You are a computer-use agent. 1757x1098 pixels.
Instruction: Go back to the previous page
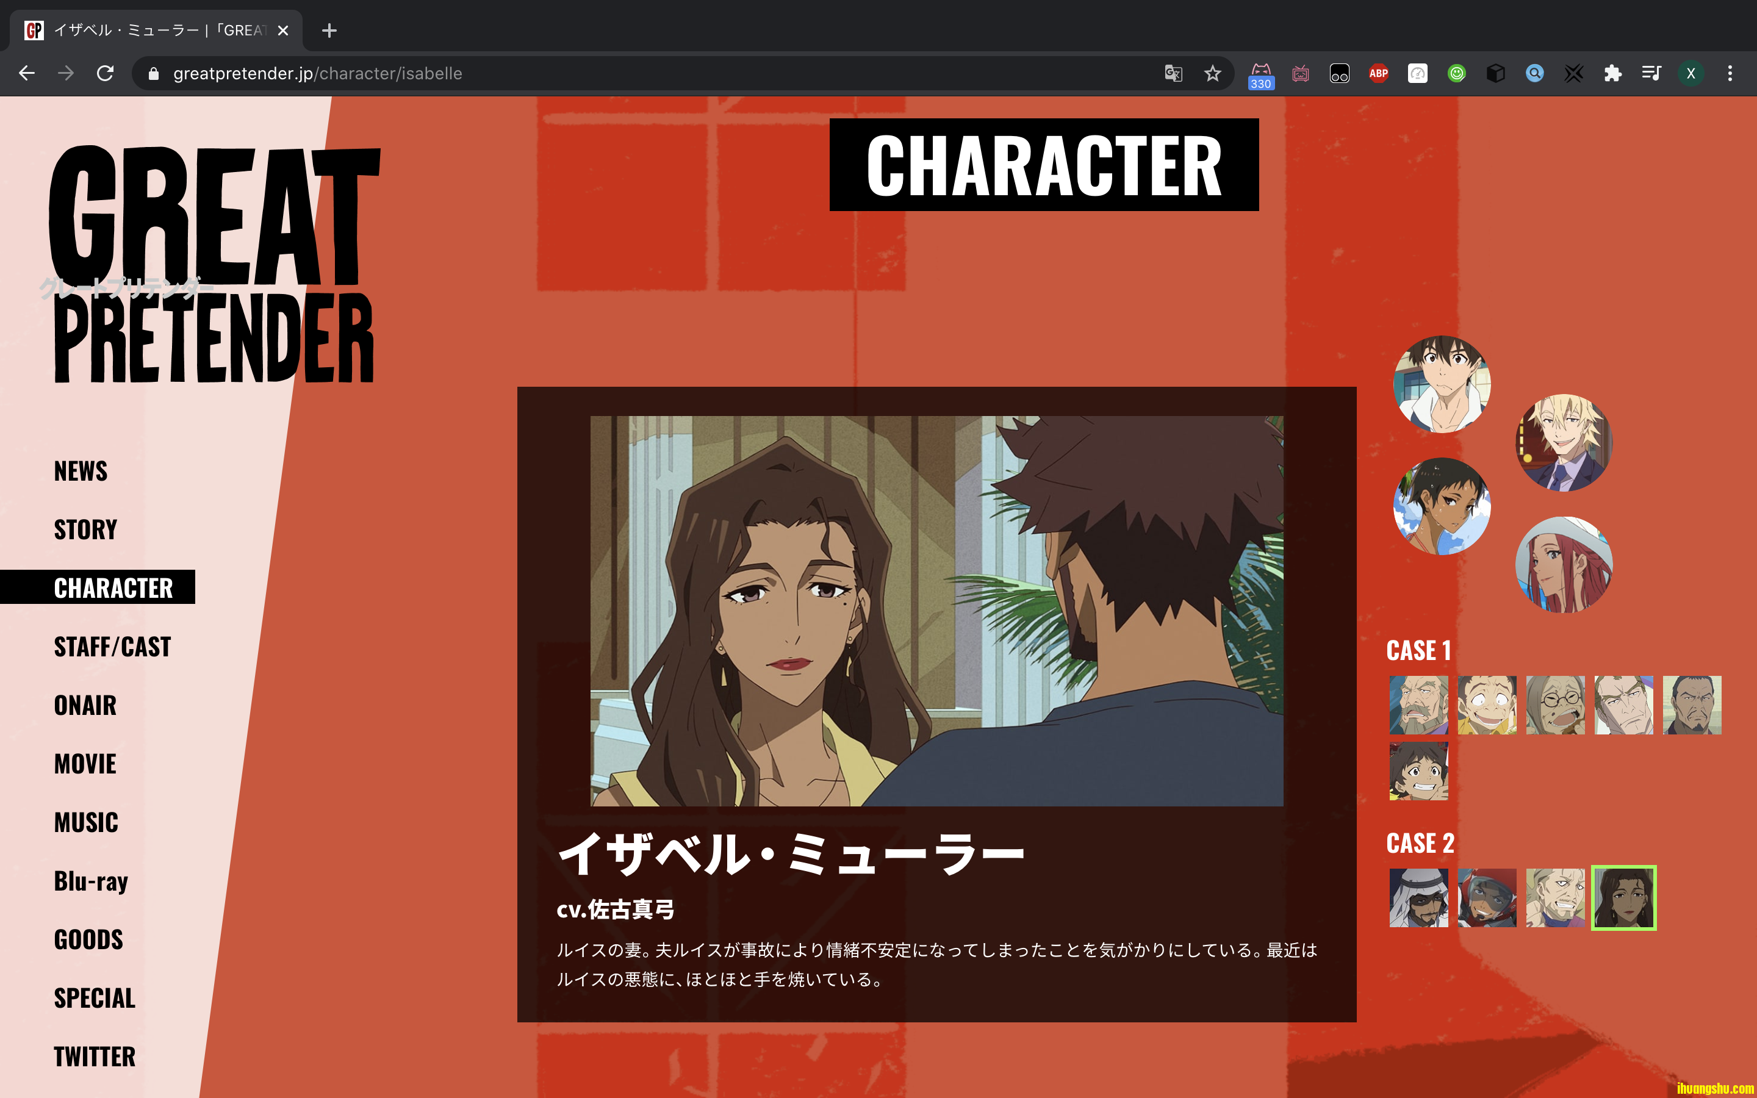click(27, 73)
